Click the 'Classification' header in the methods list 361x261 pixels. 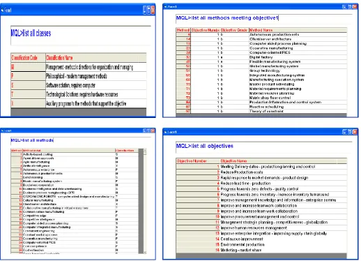[x=127, y=151]
